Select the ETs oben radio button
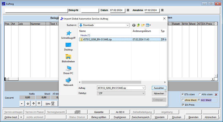This screenshot has height=122, width=223. [x=183, y=94]
